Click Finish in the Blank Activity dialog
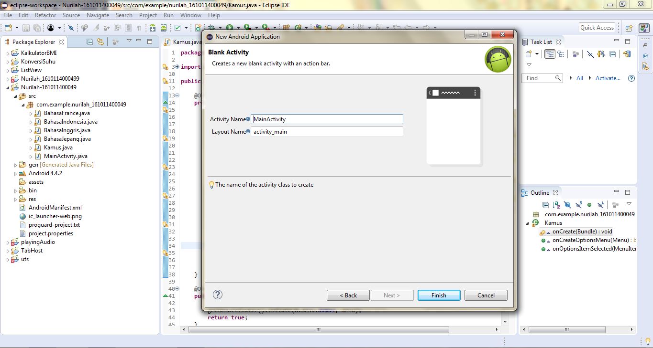 pos(438,295)
